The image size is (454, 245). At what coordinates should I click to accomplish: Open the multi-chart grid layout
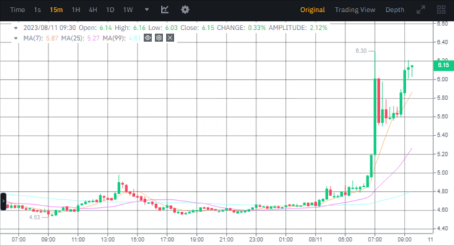(x=441, y=9)
